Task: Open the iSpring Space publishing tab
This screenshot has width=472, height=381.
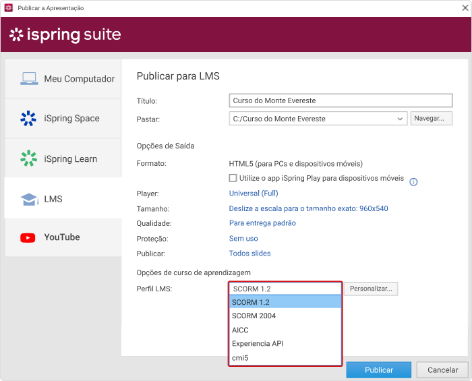Action: click(x=63, y=118)
